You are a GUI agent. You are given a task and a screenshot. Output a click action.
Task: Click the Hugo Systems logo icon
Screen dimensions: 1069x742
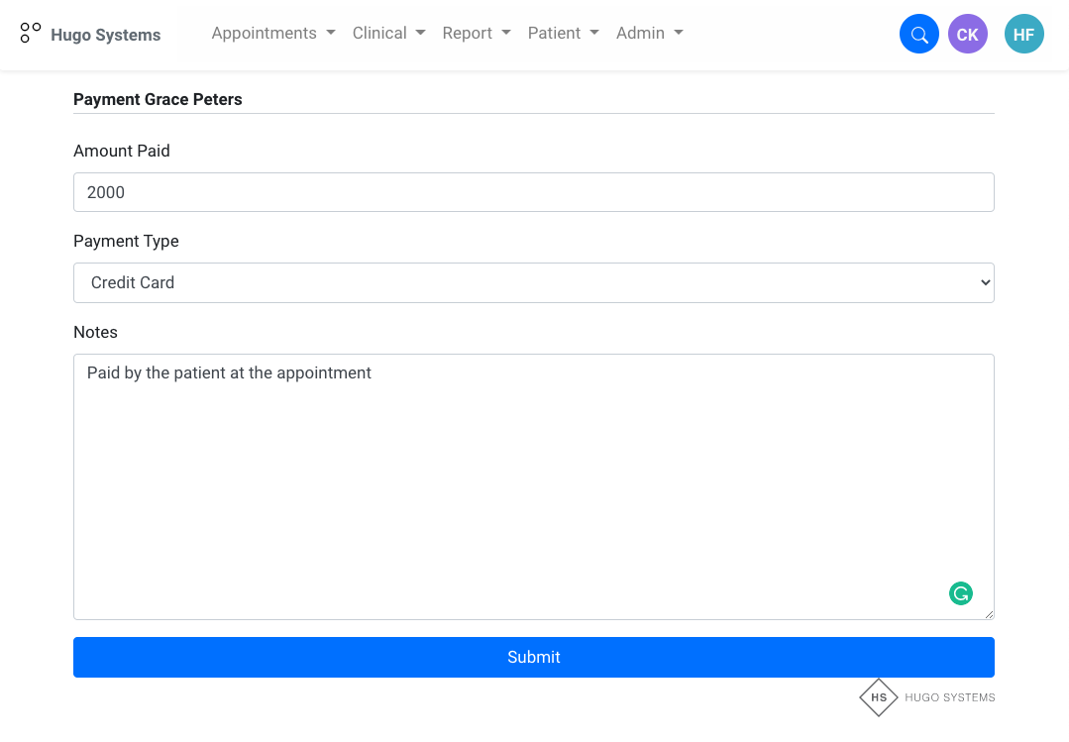(x=31, y=34)
